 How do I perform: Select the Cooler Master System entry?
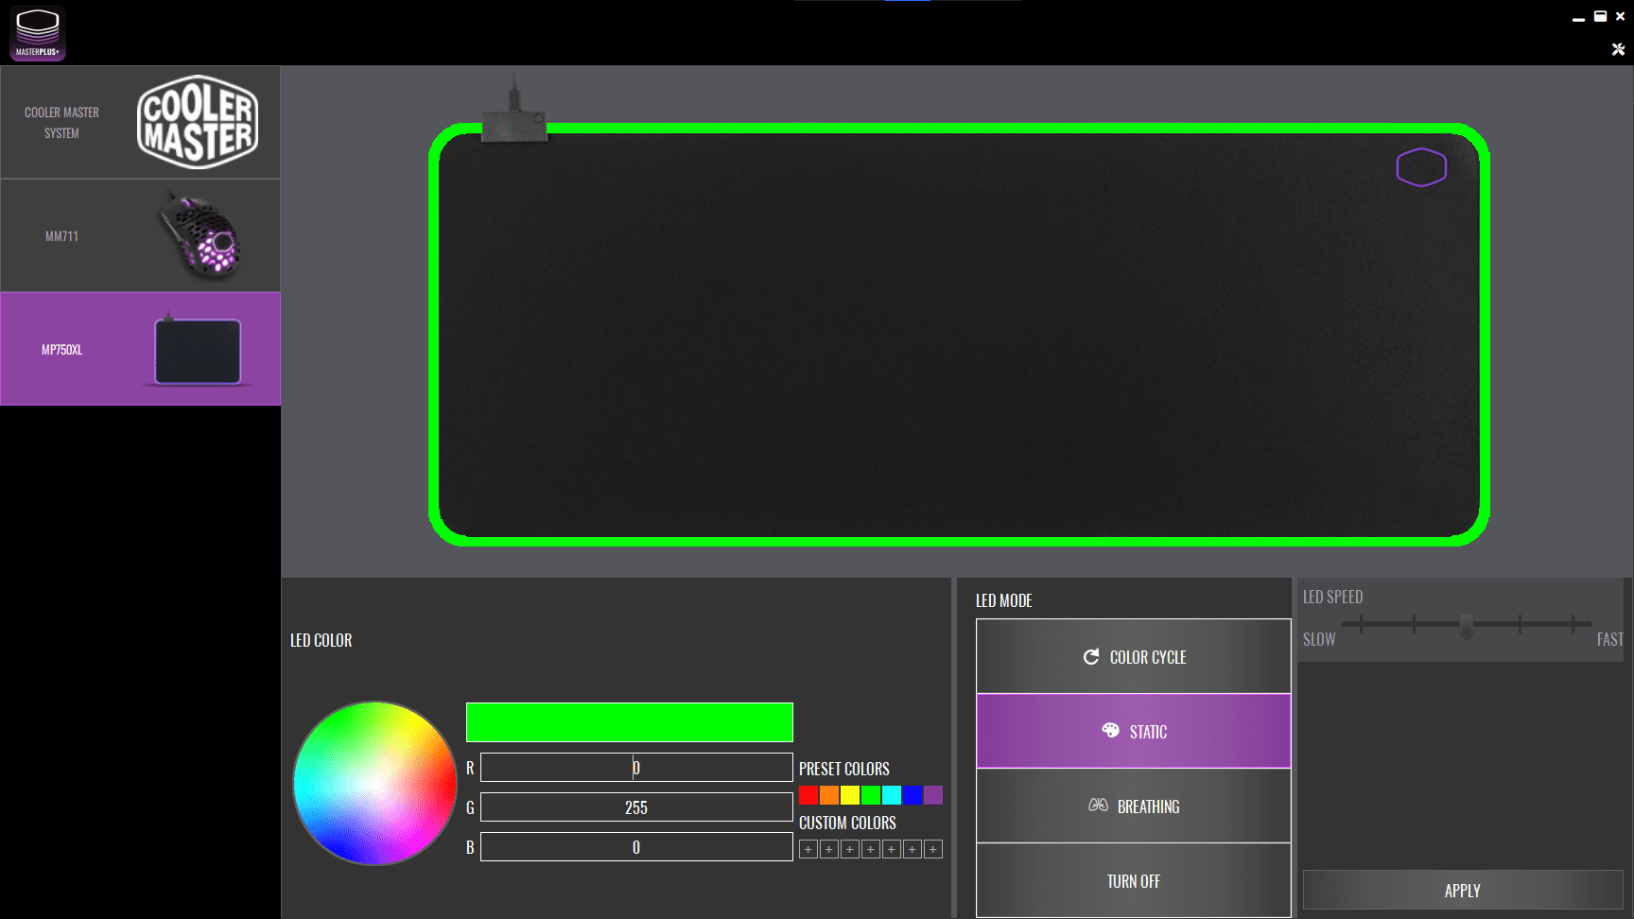pyautogui.click(x=140, y=122)
